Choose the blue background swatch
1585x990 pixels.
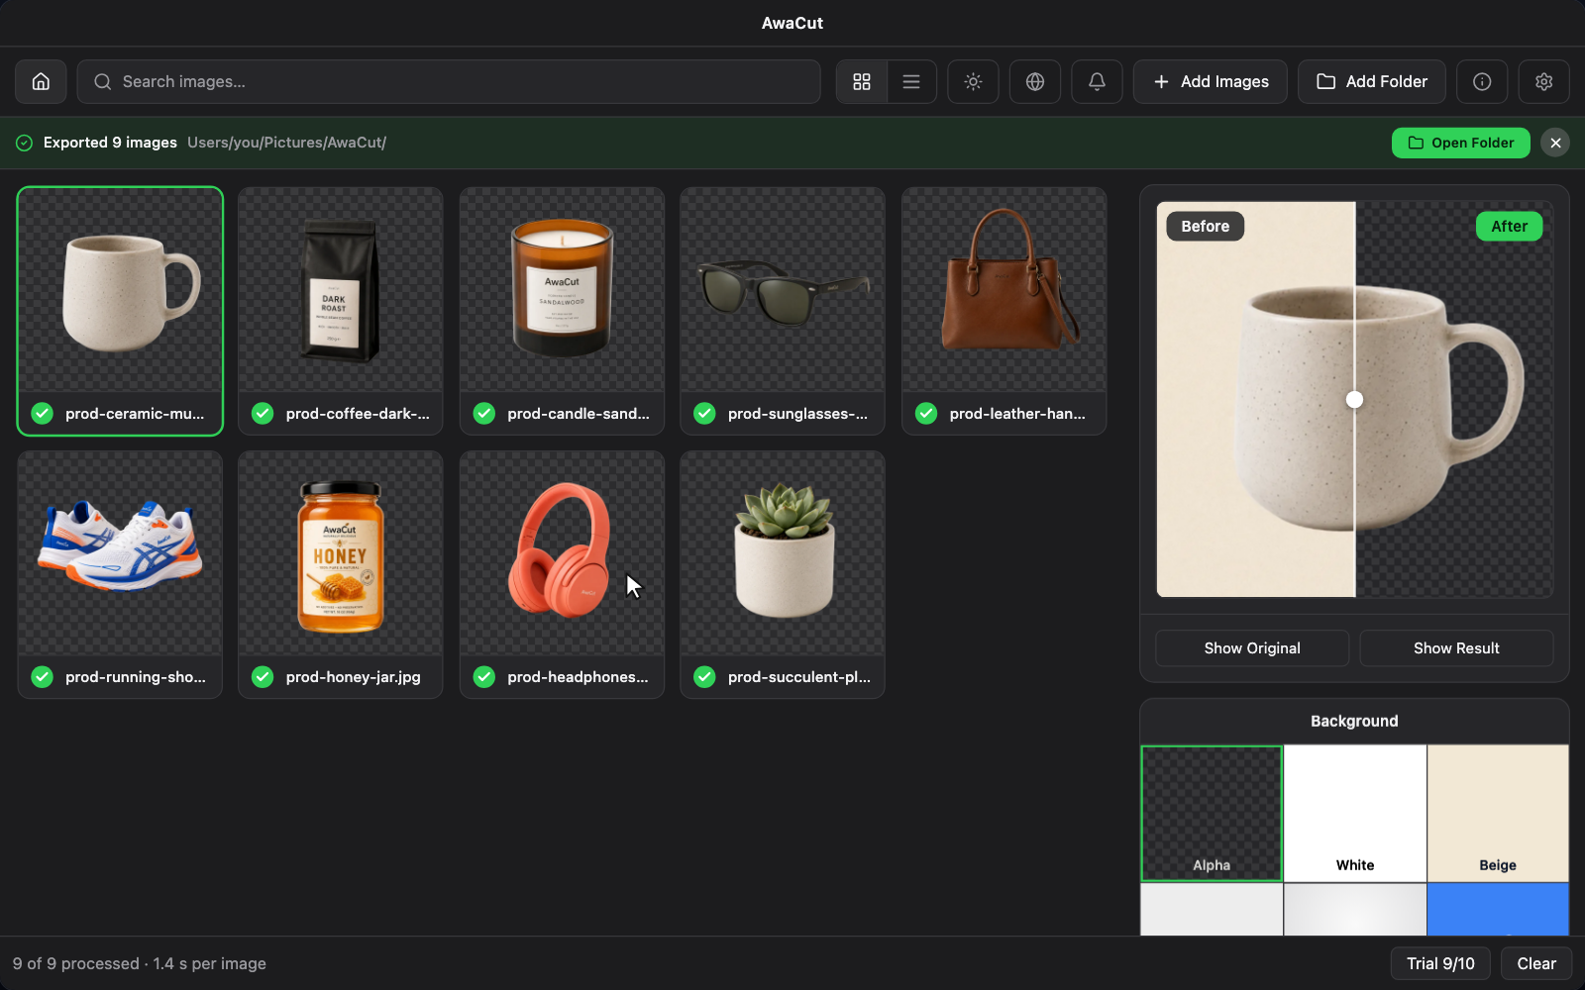coord(1498,909)
